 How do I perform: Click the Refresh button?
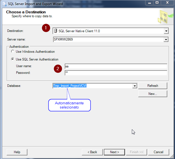point(153,86)
